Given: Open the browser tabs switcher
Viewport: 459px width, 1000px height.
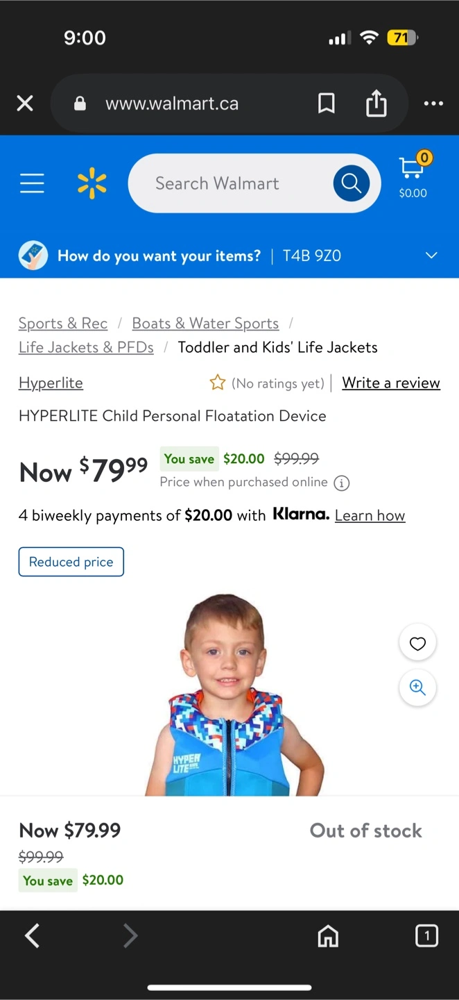Looking at the screenshot, I should click(426, 936).
